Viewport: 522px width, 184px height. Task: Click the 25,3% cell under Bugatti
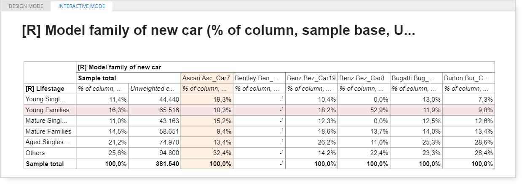click(x=416, y=142)
